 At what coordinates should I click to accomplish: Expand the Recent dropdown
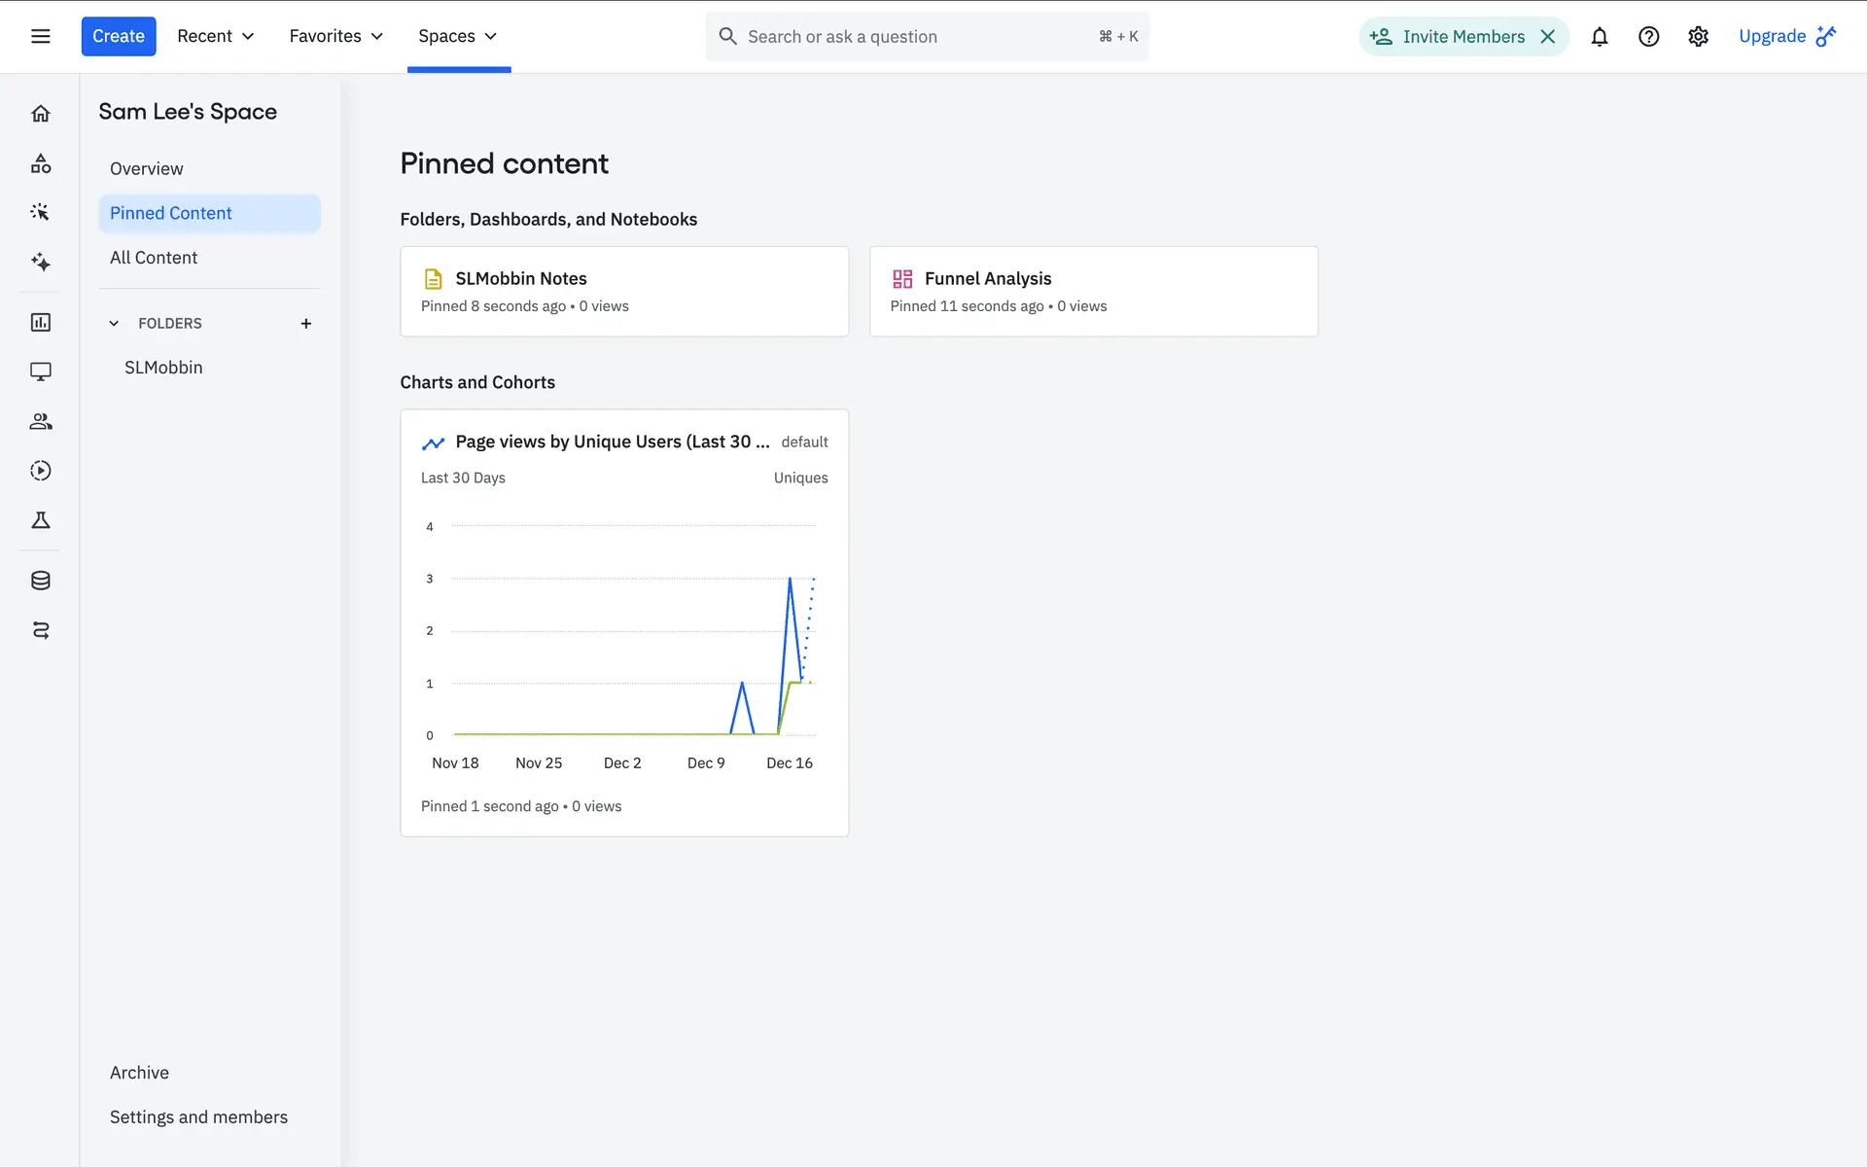(x=215, y=36)
